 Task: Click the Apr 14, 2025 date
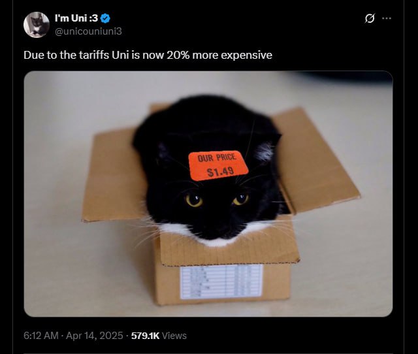click(x=94, y=336)
